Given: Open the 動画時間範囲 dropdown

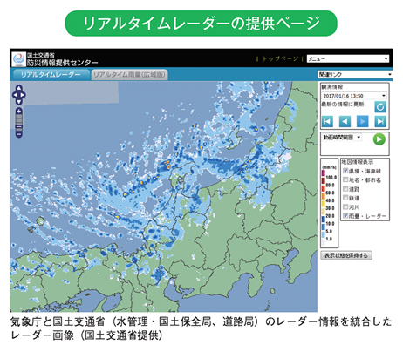Looking at the screenshot, I should (342, 137).
